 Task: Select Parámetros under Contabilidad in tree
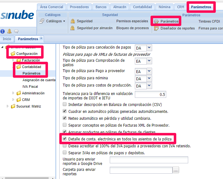coord(31,73)
